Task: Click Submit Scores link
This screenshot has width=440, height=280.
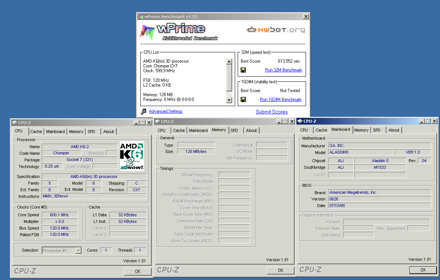Action: [272, 112]
